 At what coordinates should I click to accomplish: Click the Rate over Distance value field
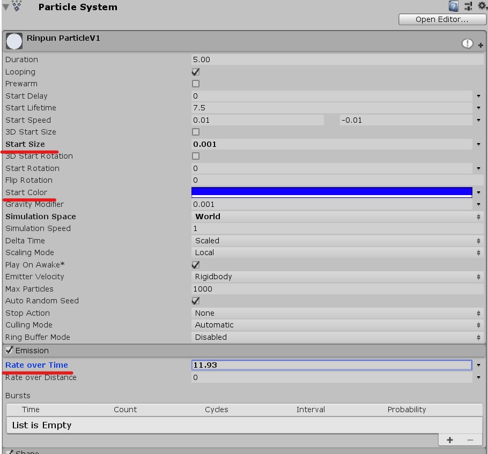332,377
